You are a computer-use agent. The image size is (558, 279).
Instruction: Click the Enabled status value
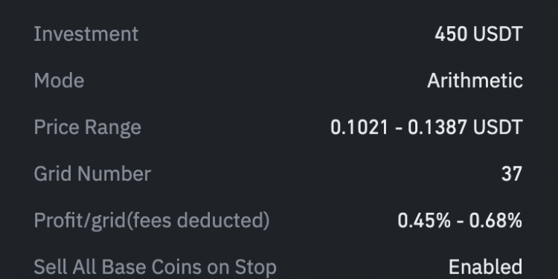tap(485, 267)
